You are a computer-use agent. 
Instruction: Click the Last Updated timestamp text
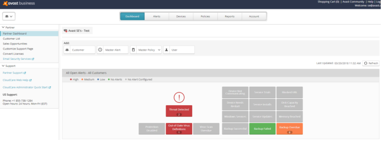338,63
